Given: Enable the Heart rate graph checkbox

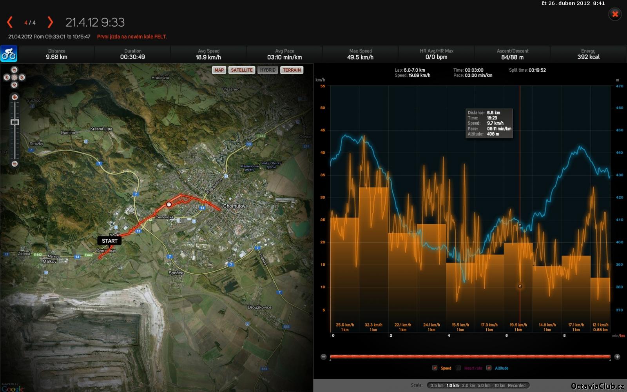Looking at the screenshot, I should point(458,368).
